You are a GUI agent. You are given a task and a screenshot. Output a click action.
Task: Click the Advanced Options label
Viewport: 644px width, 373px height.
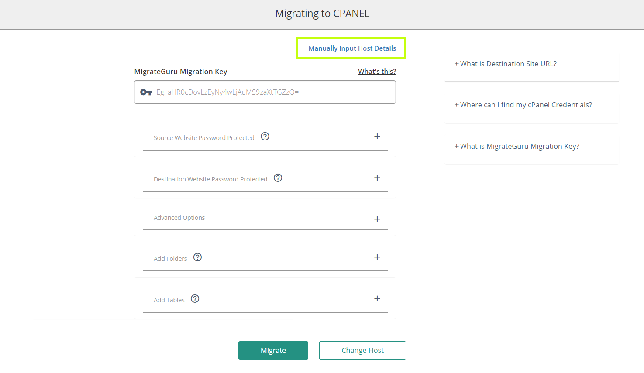click(x=179, y=218)
